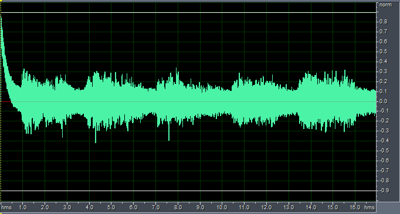Click the -0.4 value on amplitude ruler
Viewport: 400px width, 214px height.
click(x=384, y=141)
